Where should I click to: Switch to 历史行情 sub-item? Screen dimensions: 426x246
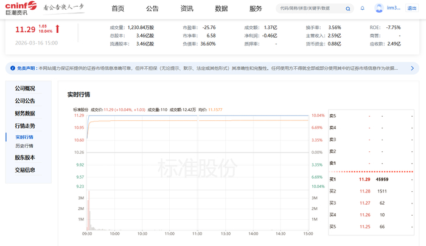[24, 146]
